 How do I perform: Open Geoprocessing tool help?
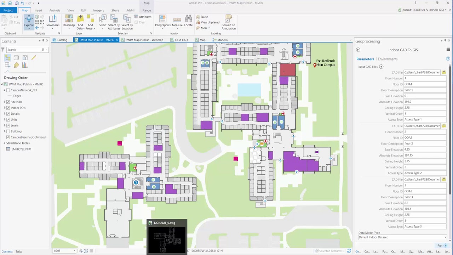448,59
